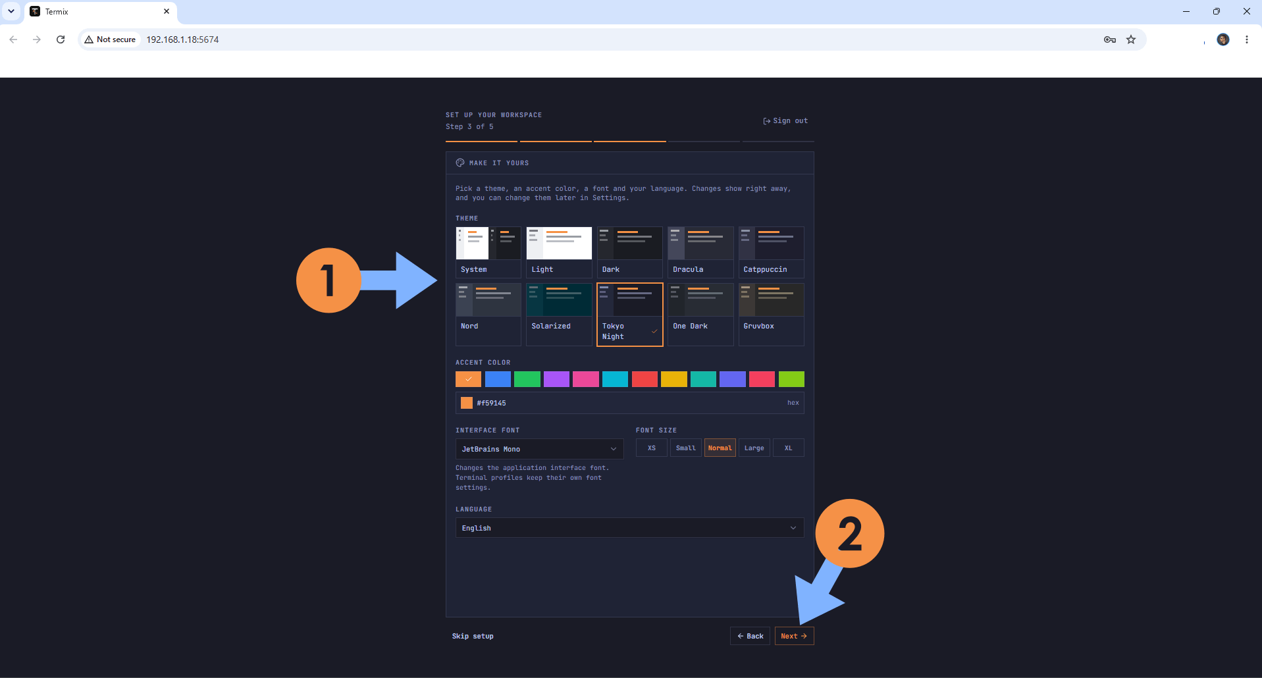Open the password manager key icon
Screen dimensions: 1262x678
[1110, 39]
